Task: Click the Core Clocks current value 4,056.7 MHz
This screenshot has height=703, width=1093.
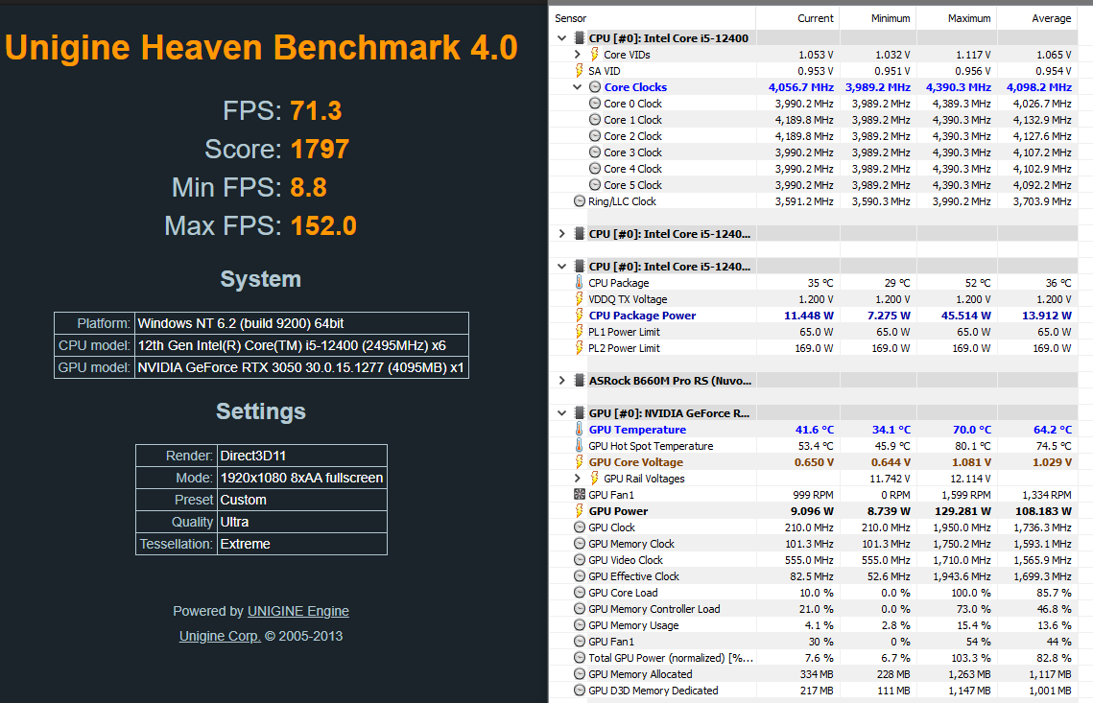Action: (x=801, y=87)
